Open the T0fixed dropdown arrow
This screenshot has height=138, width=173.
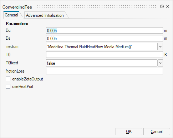(x=160, y=63)
